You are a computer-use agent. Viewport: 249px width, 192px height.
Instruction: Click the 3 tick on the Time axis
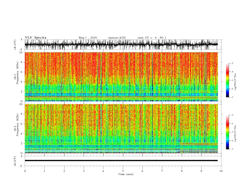coord(84,171)
